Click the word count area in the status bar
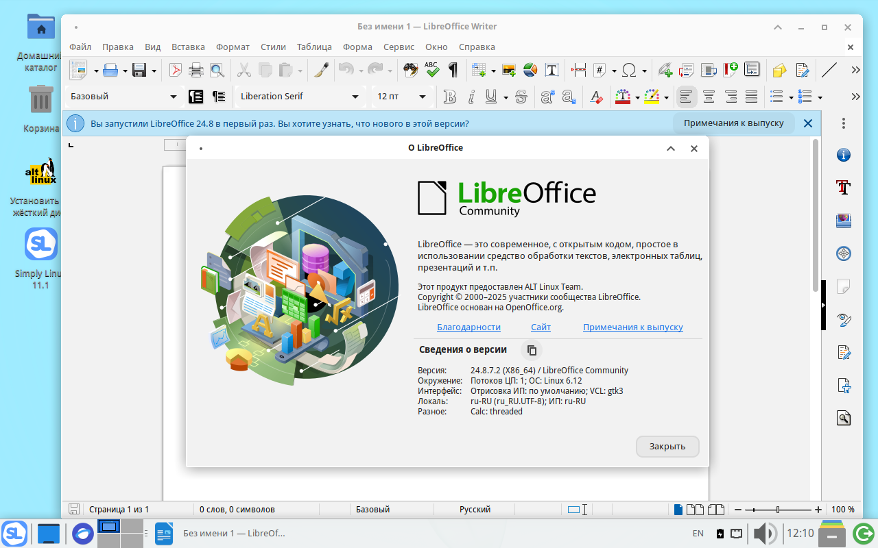The width and height of the screenshot is (878, 548). click(x=237, y=509)
